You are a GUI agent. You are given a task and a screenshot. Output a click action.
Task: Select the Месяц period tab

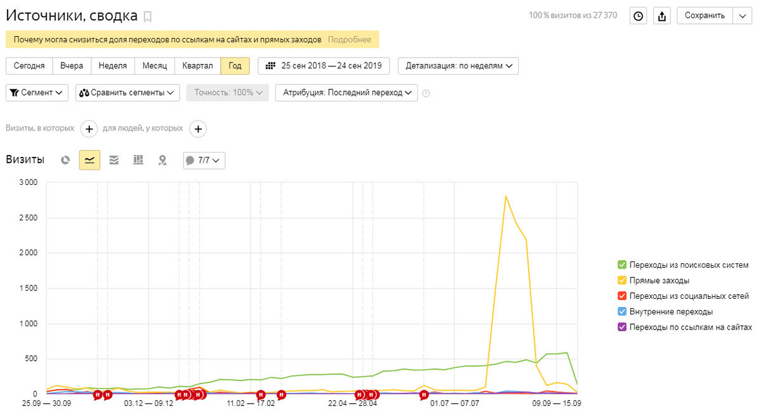154,66
